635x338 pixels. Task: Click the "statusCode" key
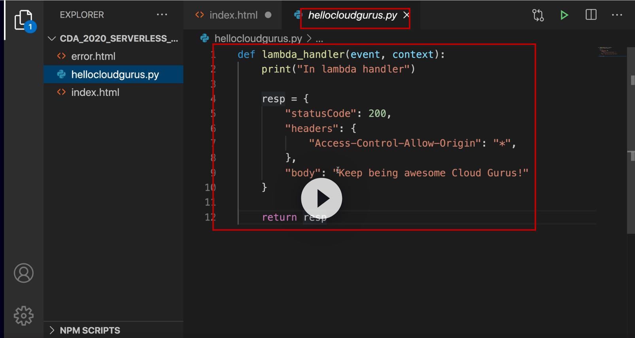[321, 114]
